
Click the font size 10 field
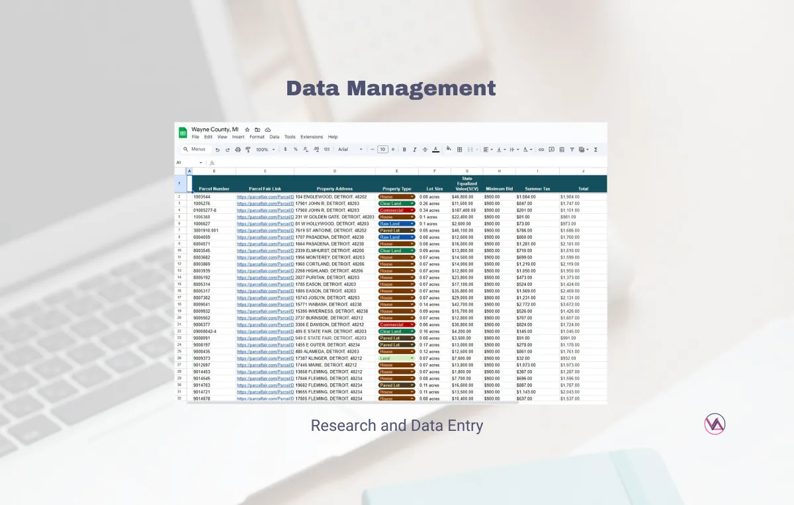(382, 150)
